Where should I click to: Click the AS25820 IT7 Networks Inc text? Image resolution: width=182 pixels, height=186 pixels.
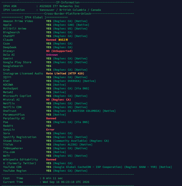point(59,6)
